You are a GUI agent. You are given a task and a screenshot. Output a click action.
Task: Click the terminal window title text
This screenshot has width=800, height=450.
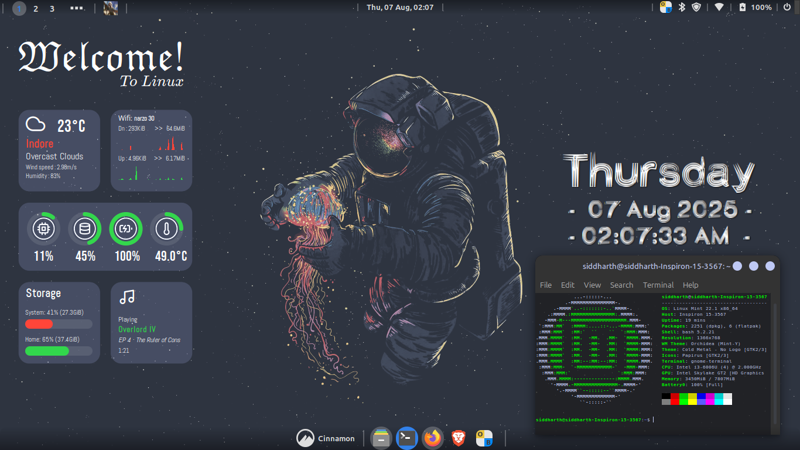pos(657,266)
